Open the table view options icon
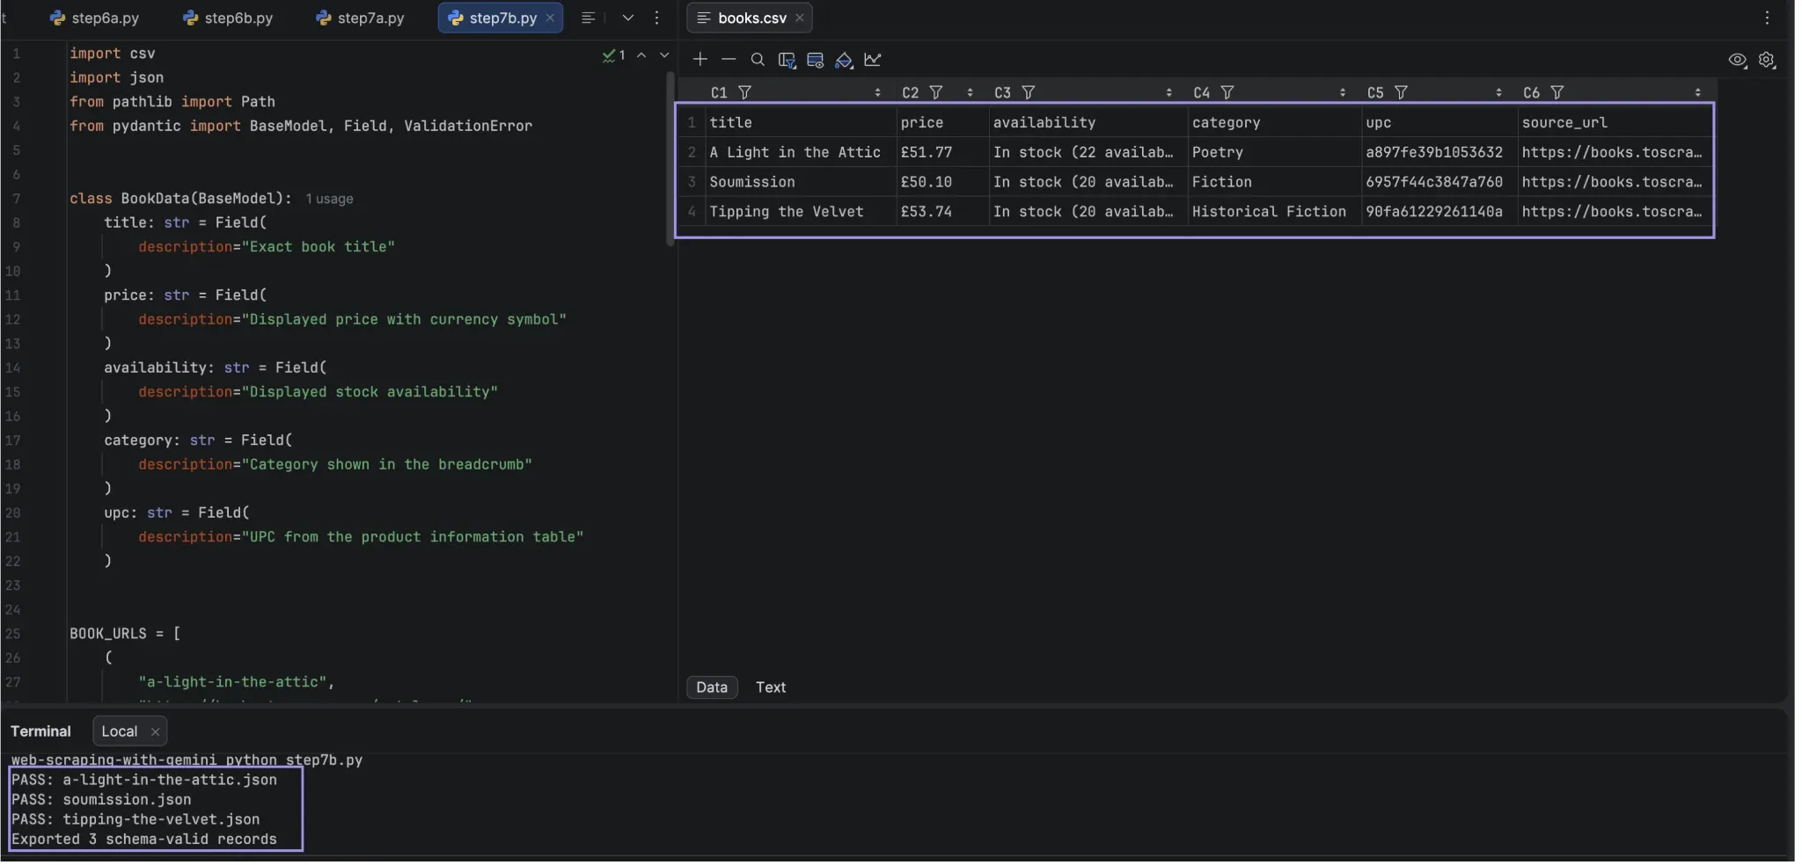 pos(815,60)
